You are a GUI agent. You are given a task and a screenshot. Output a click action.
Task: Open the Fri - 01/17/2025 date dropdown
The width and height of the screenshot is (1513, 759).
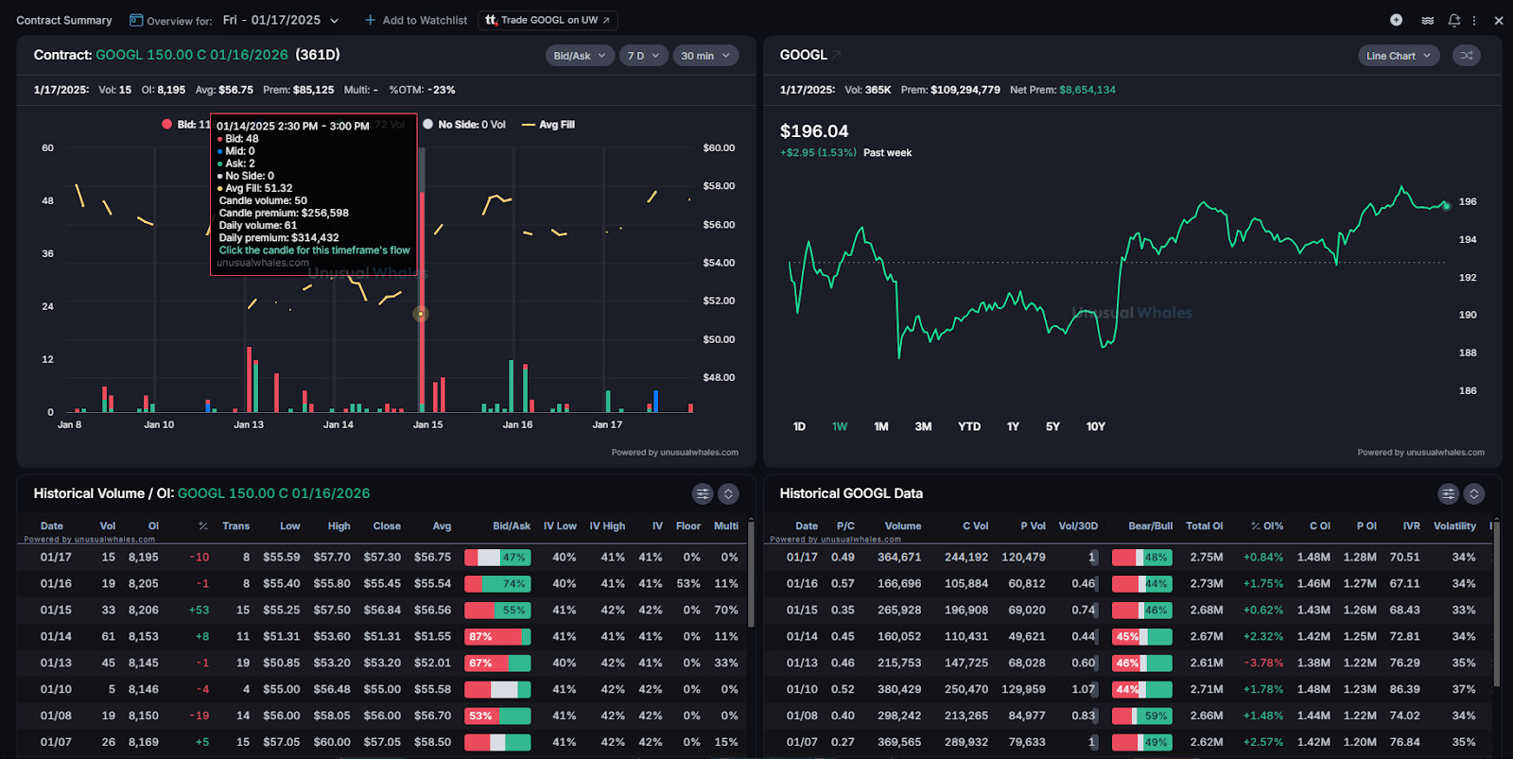click(x=281, y=20)
